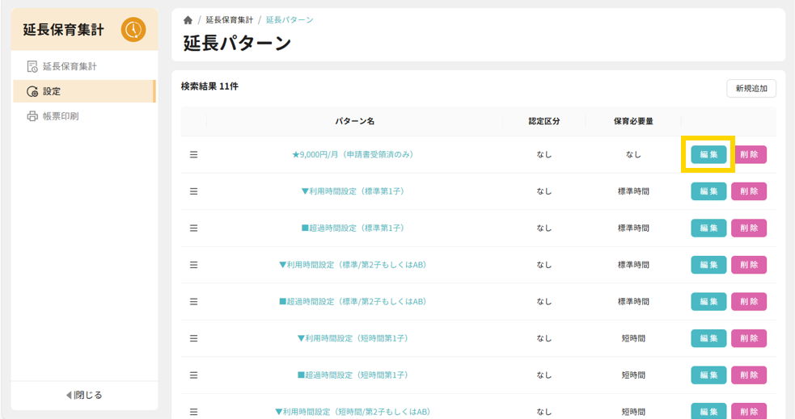Click the 新規追加 button
This screenshot has width=795, height=419.
[751, 88]
